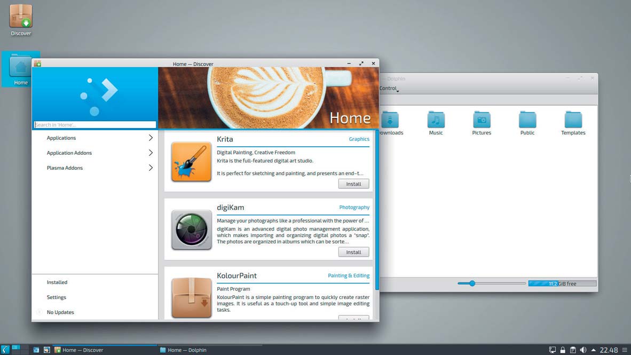Expand the Application Addons category

pyautogui.click(x=95, y=153)
